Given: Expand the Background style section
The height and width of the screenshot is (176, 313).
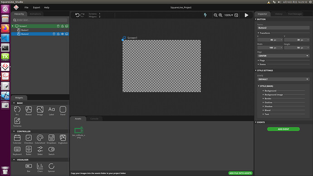Looking at the screenshot, I should tap(270, 91).
